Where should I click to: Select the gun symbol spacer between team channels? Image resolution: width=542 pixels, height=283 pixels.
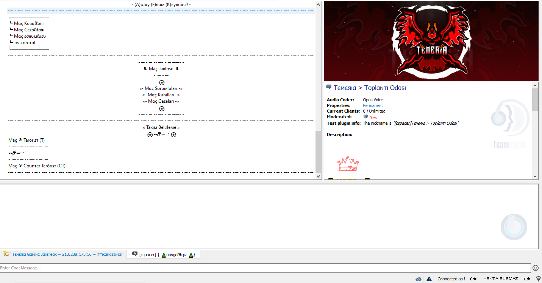(16, 153)
